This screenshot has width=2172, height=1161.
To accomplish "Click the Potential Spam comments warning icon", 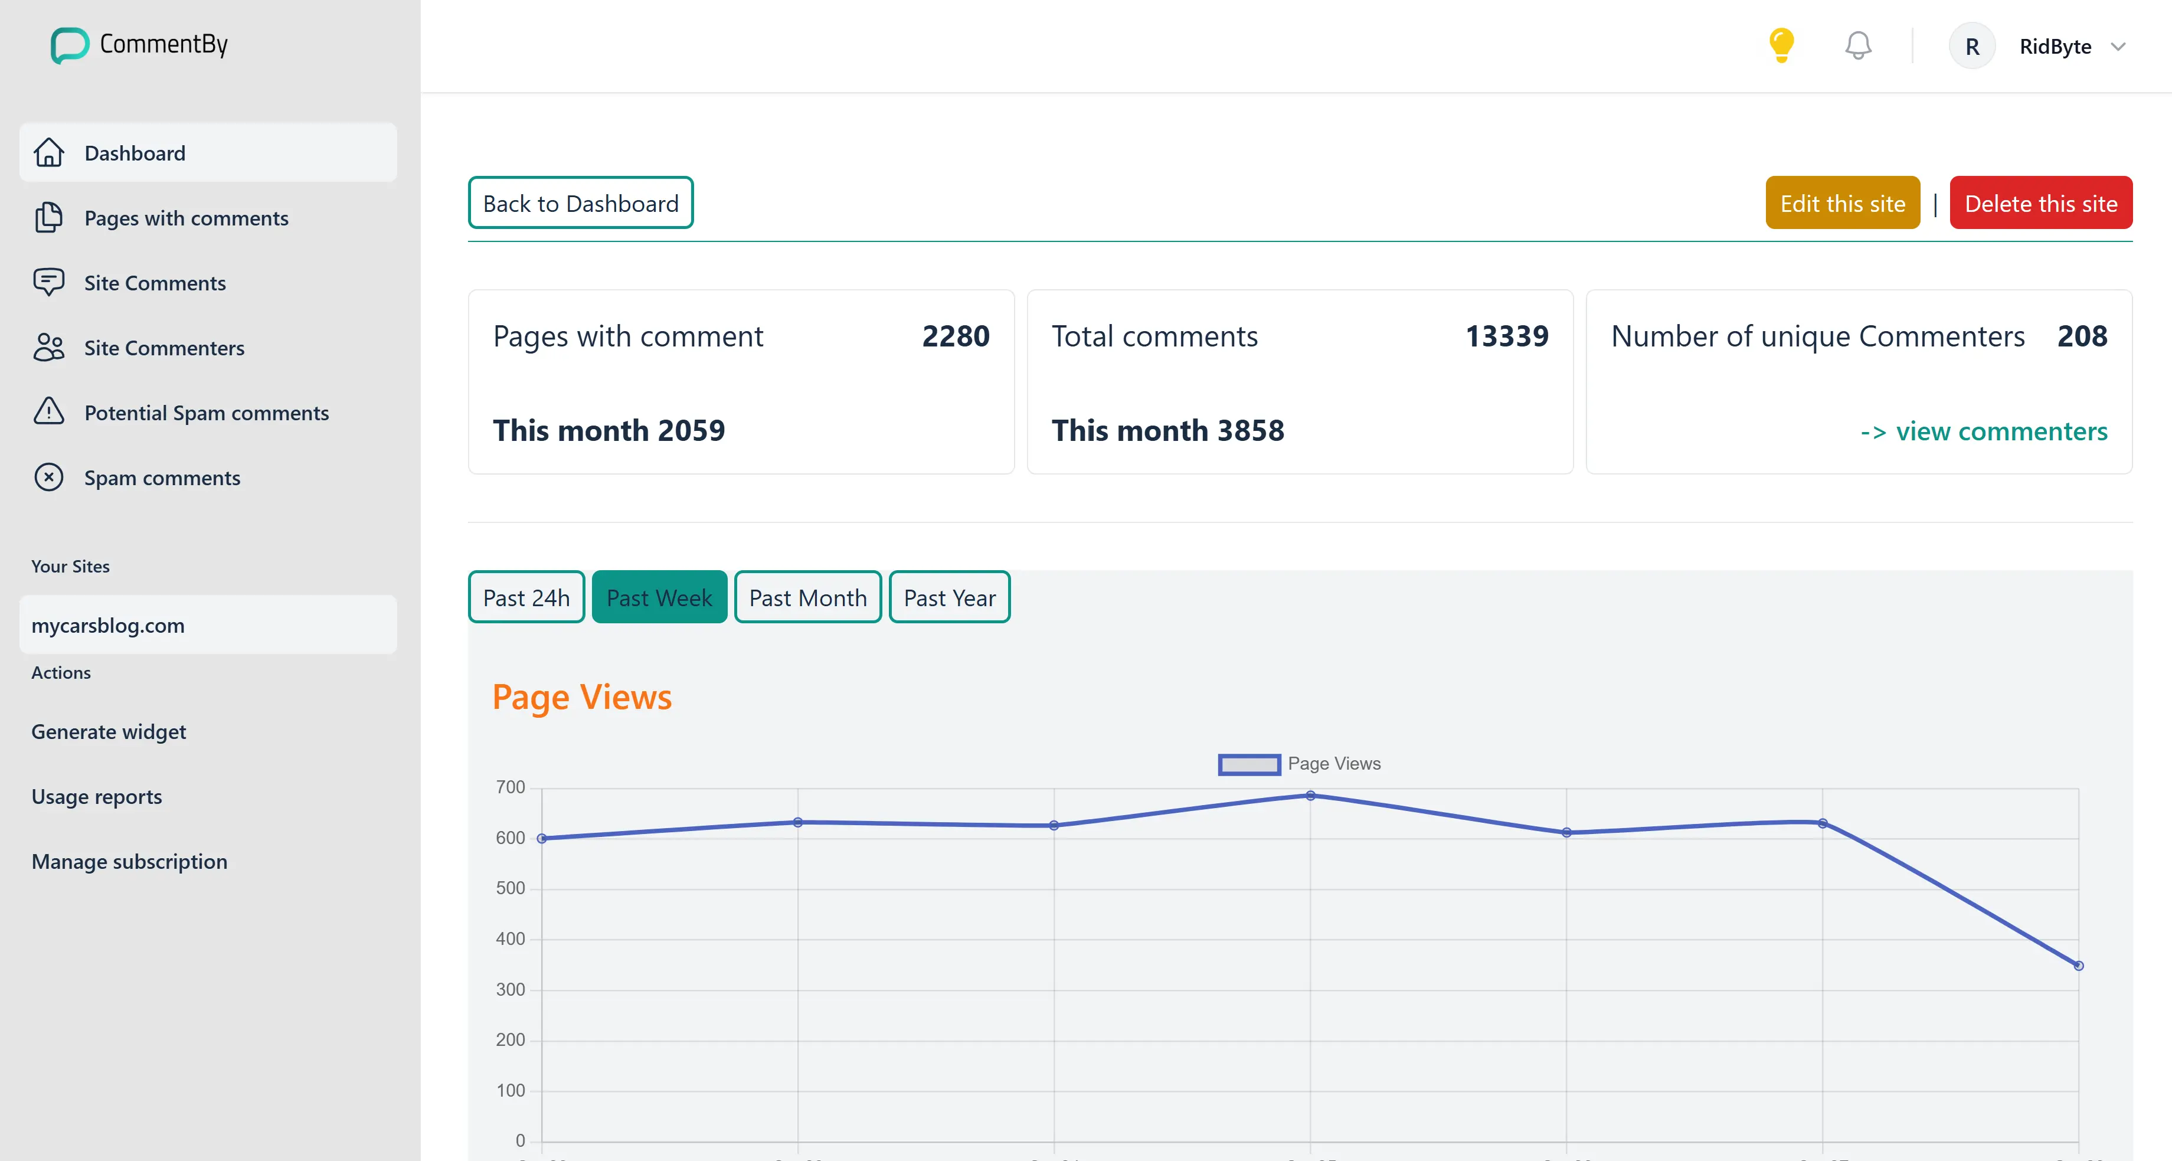I will pos(48,413).
